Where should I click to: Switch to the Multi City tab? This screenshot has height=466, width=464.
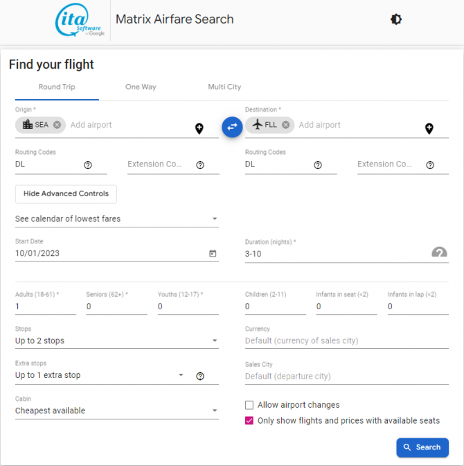pyautogui.click(x=224, y=87)
